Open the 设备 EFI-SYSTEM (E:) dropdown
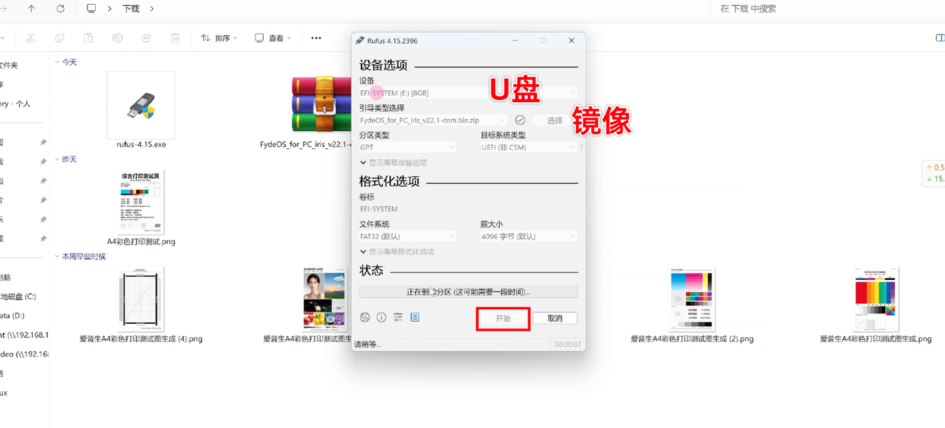 469,93
